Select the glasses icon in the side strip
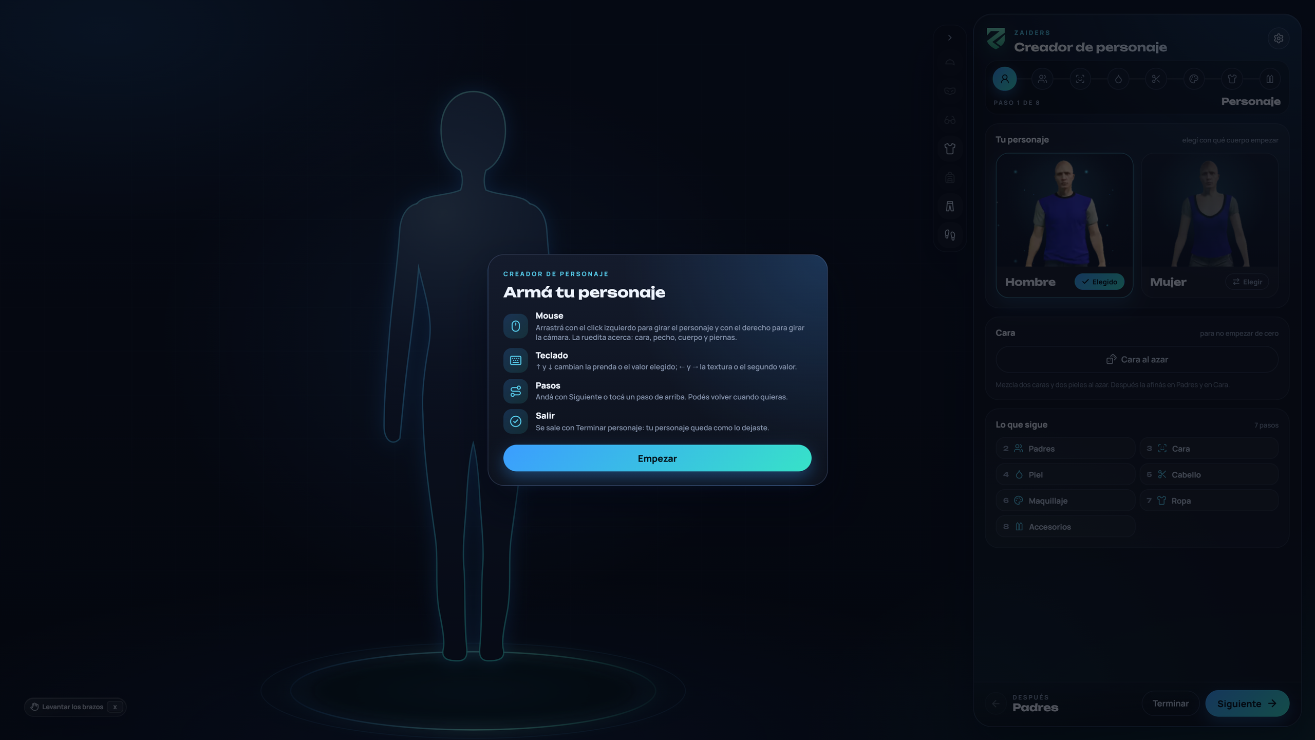Screen dimensions: 1315x740 click(950, 120)
